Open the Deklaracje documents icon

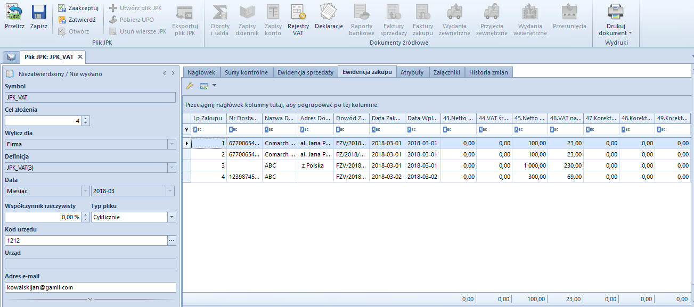(x=329, y=13)
